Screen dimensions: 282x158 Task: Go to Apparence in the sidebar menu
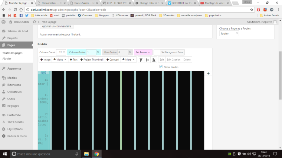14,68
